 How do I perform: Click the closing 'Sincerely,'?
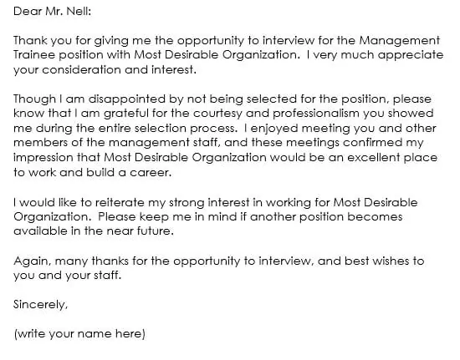tap(40, 305)
